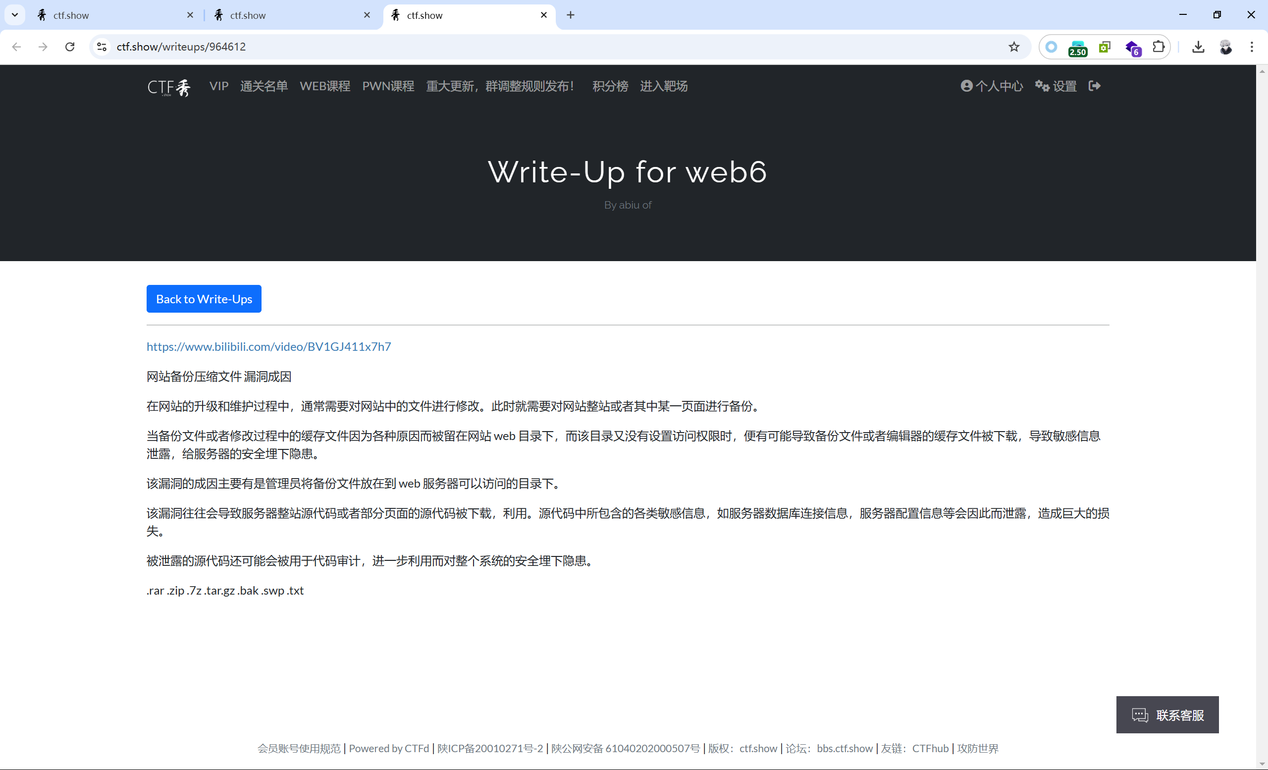Image resolution: width=1268 pixels, height=770 pixels.
Task: Expand the tab search dropdown arrow
Action: [x=15, y=15]
